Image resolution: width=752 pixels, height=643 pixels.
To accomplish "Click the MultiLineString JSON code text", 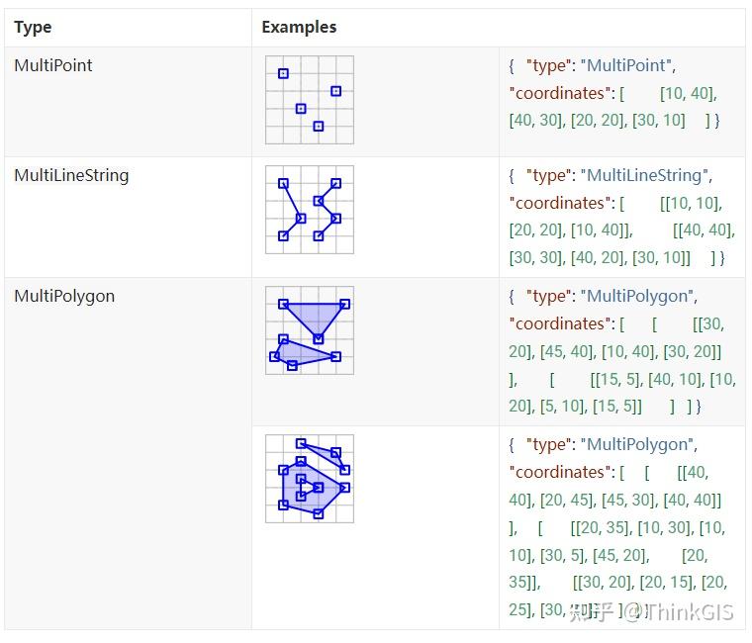I will [x=622, y=217].
